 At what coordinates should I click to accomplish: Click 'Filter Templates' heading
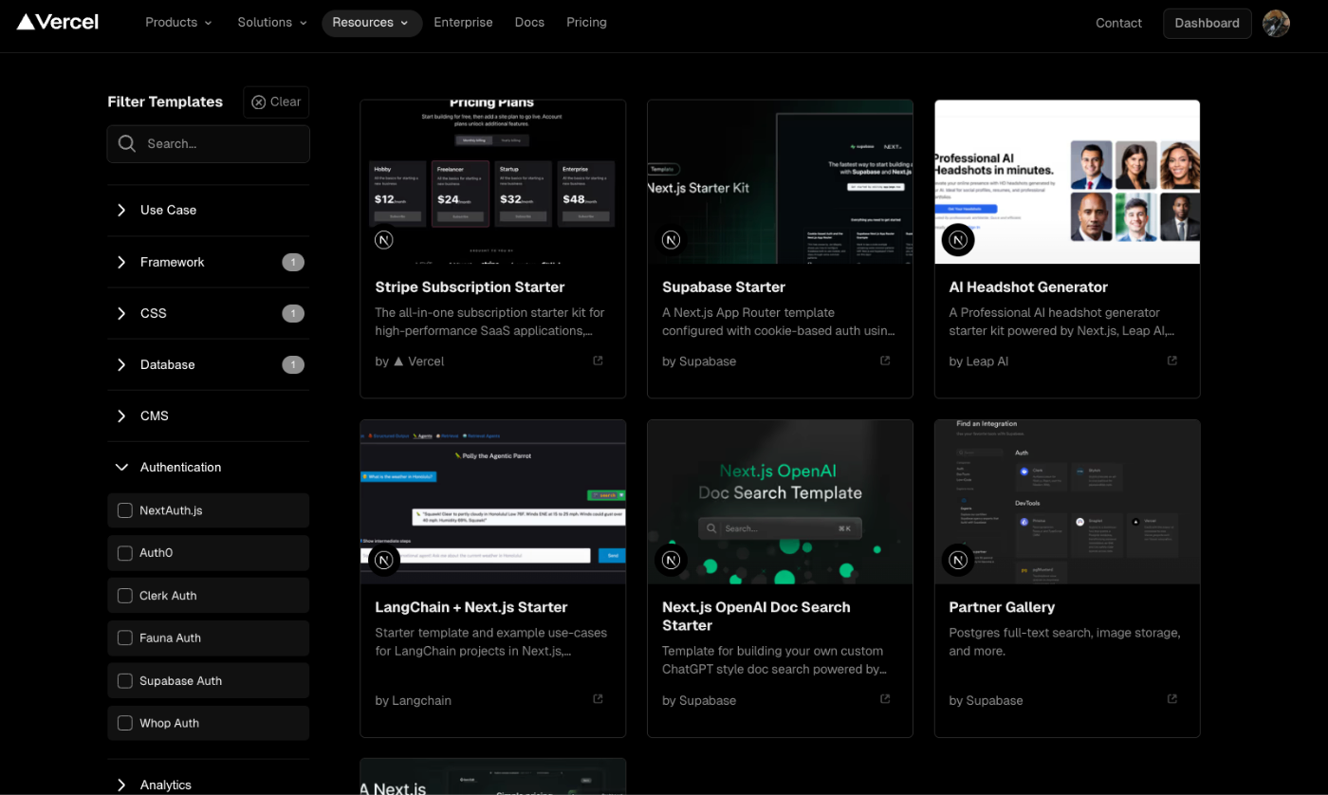click(x=165, y=102)
